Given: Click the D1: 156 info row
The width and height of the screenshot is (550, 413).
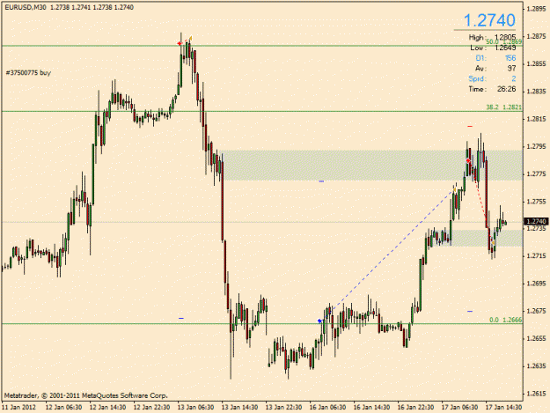Looking at the screenshot, I should (495, 58).
